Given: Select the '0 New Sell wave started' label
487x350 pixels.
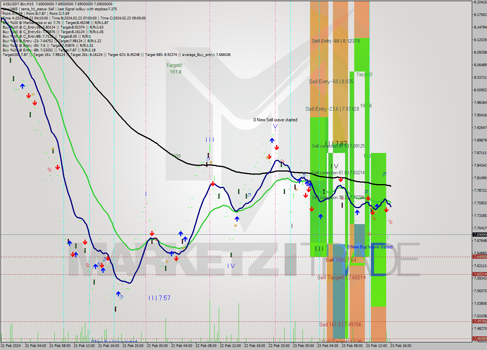Looking at the screenshot, I should (x=275, y=120).
